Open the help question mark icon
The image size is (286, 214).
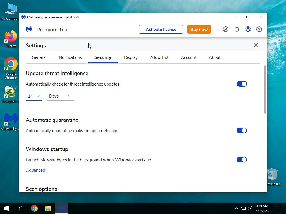click(x=259, y=29)
